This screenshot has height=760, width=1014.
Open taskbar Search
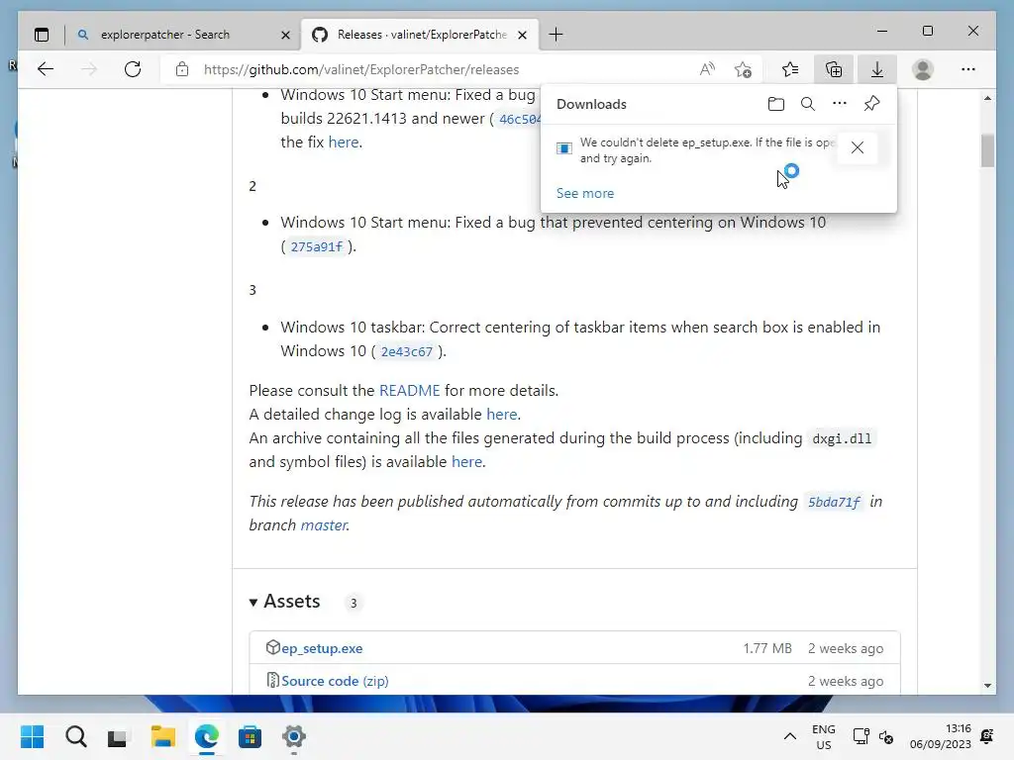(75, 736)
